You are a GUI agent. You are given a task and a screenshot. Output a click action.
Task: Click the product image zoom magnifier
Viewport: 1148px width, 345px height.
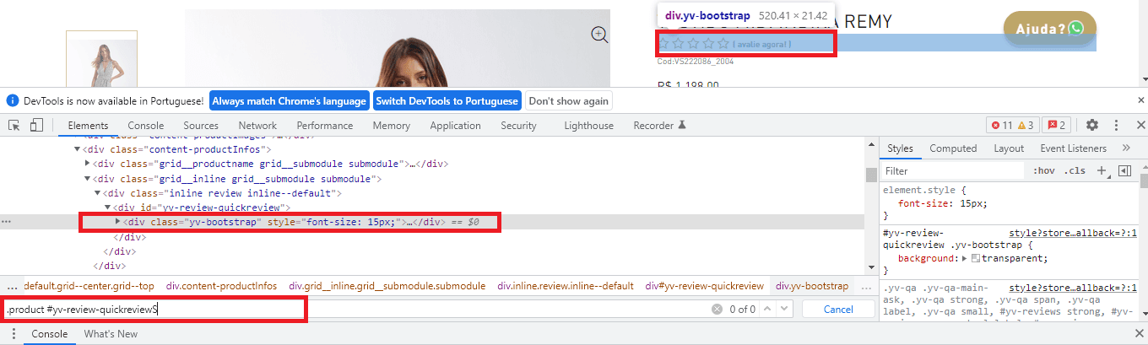(599, 34)
